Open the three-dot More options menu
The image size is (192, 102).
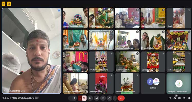coord(115,98)
